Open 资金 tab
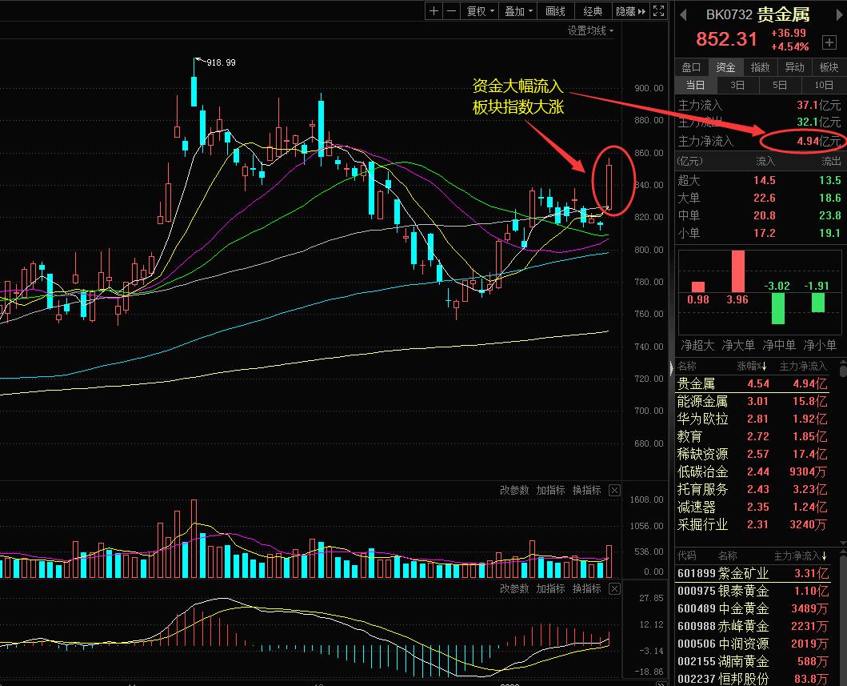This screenshot has width=847, height=686. [725, 67]
